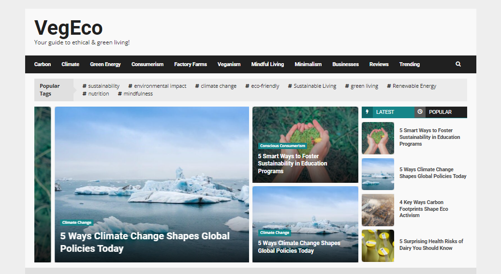Open the Trending menu item
This screenshot has height=274, width=501.
[x=409, y=64]
